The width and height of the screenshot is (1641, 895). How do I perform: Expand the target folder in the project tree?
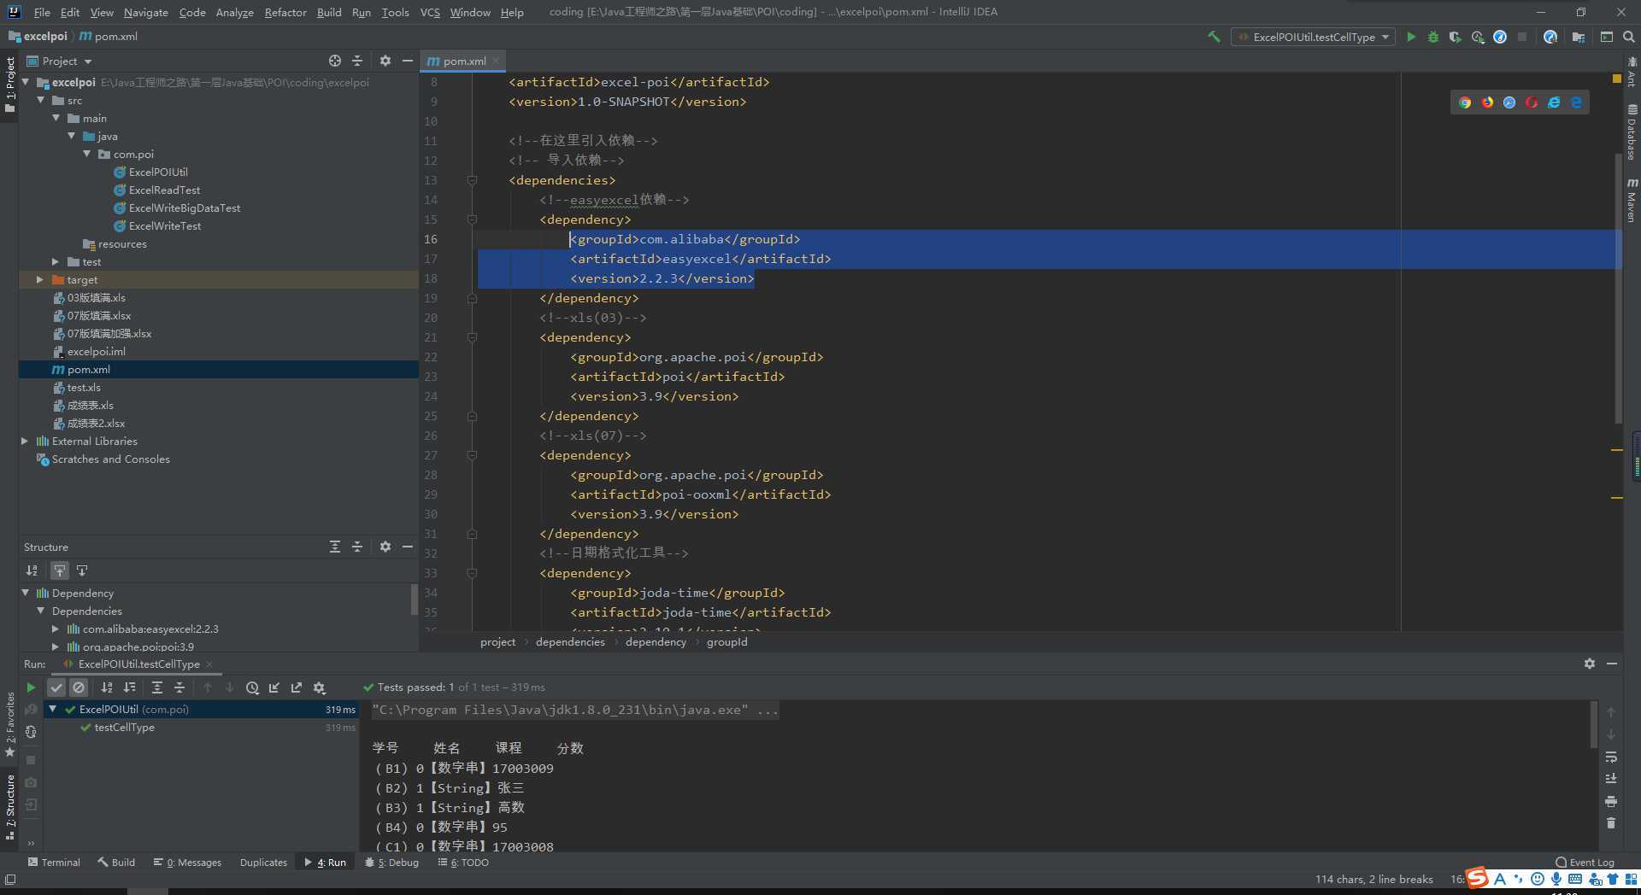pos(39,279)
